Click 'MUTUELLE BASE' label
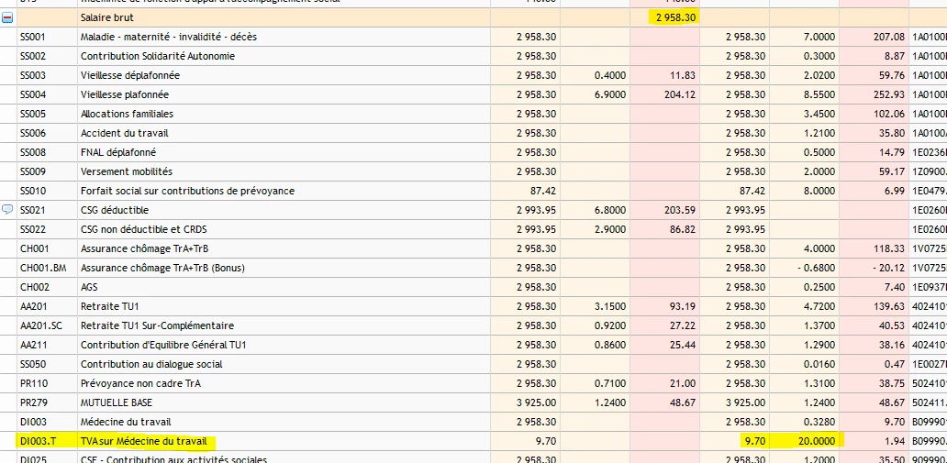947x463 pixels. point(116,402)
